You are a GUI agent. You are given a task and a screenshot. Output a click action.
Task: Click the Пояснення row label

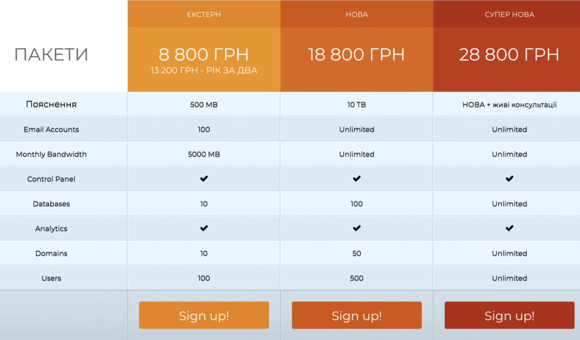pyautogui.click(x=52, y=105)
